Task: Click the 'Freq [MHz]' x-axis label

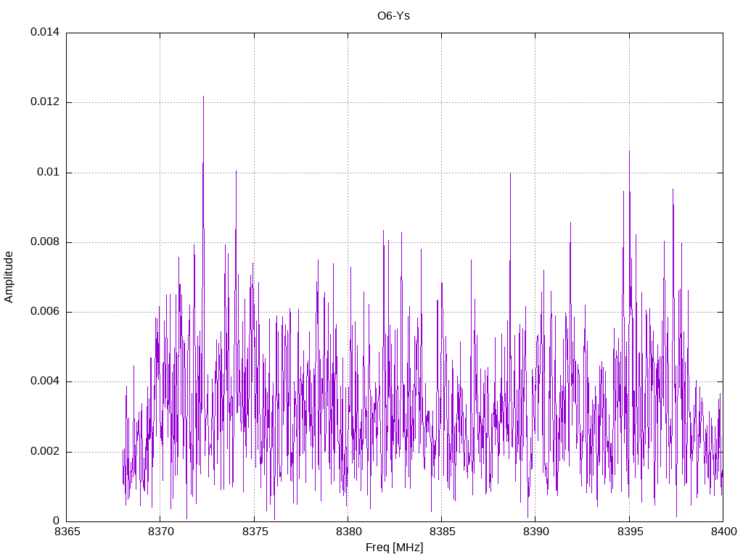Action: click(394, 548)
